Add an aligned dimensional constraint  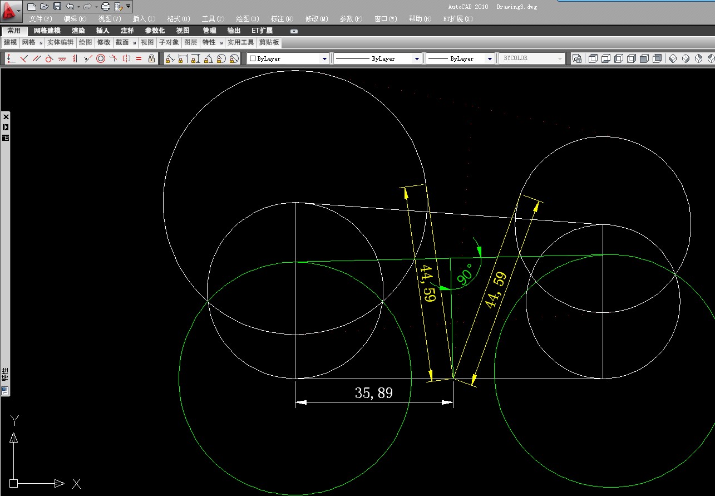[170, 58]
